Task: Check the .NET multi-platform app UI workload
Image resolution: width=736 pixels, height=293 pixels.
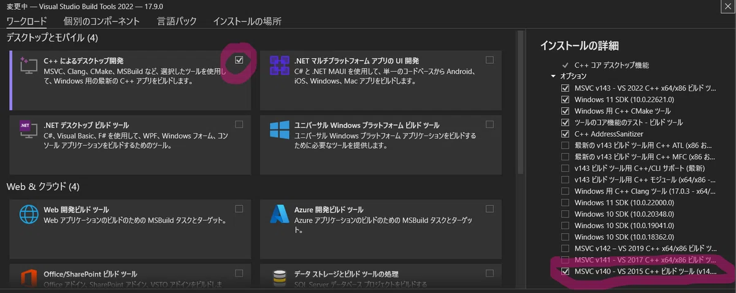Action: click(489, 60)
